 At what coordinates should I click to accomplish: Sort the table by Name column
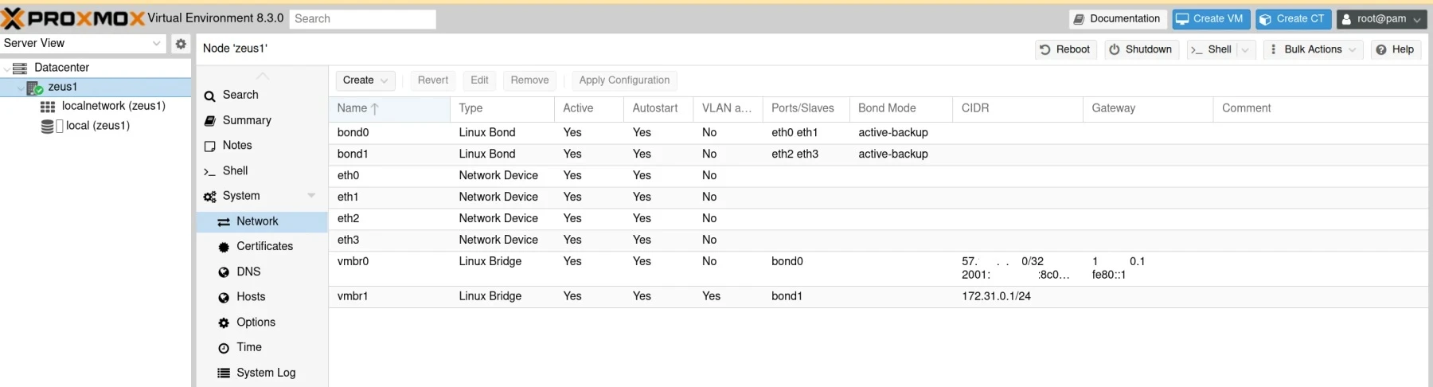coord(352,108)
